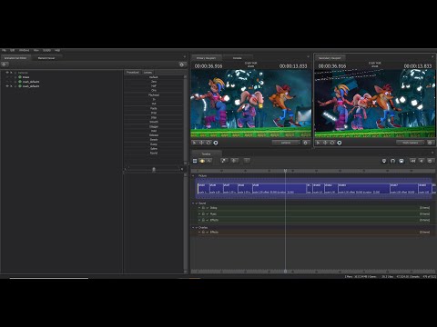Viewport: 437px width, 327px height.
Task: Open Secondary Viewport gear settings
Action: 430,143
